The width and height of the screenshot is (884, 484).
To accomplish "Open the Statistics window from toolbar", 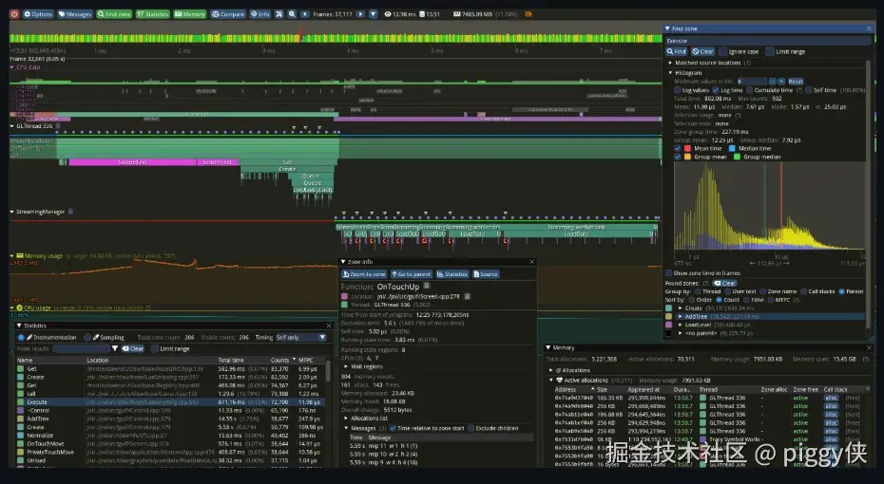I will pyautogui.click(x=153, y=14).
